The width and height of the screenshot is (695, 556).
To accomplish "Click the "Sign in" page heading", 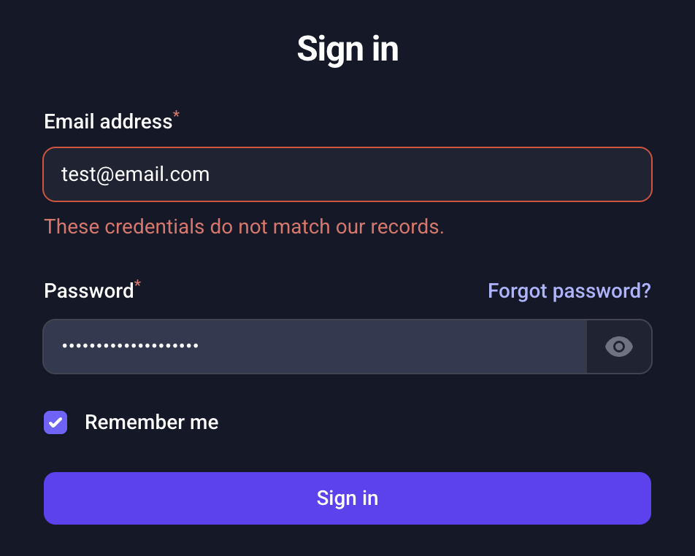I will pyautogui.click(x=347, y=49).
